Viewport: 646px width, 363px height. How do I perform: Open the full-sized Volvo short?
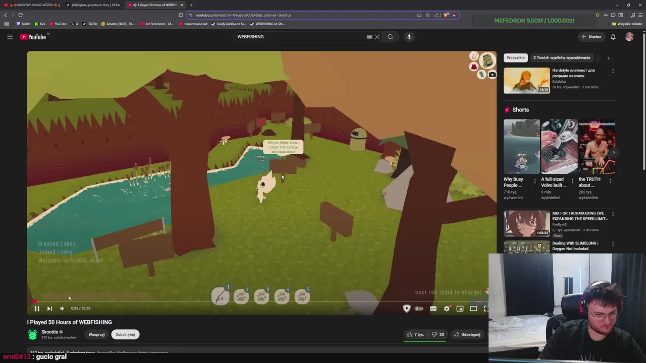559,146
